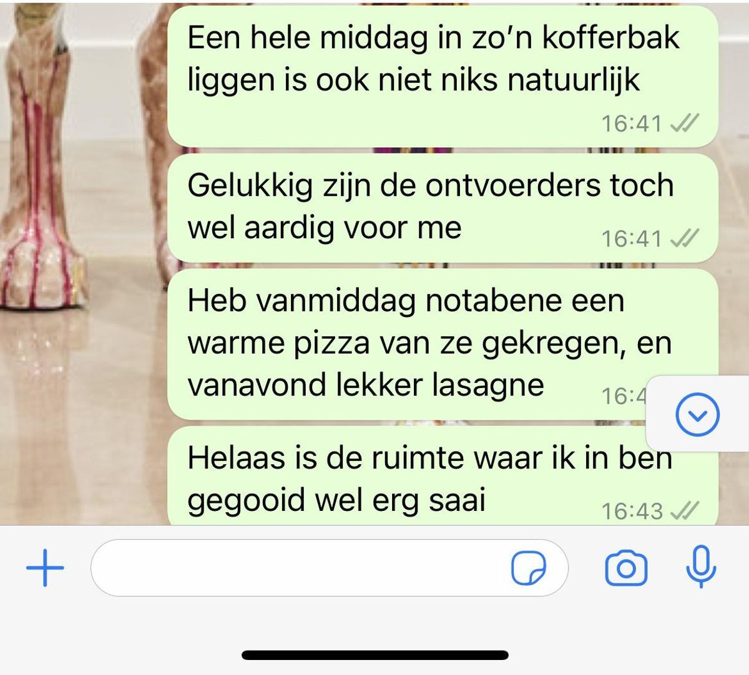Open the sticker picker in message field
This screenshot has height=675, width=749.
(528, 568)
